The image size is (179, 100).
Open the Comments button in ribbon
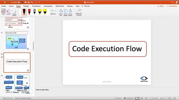[x=172, y=6]
